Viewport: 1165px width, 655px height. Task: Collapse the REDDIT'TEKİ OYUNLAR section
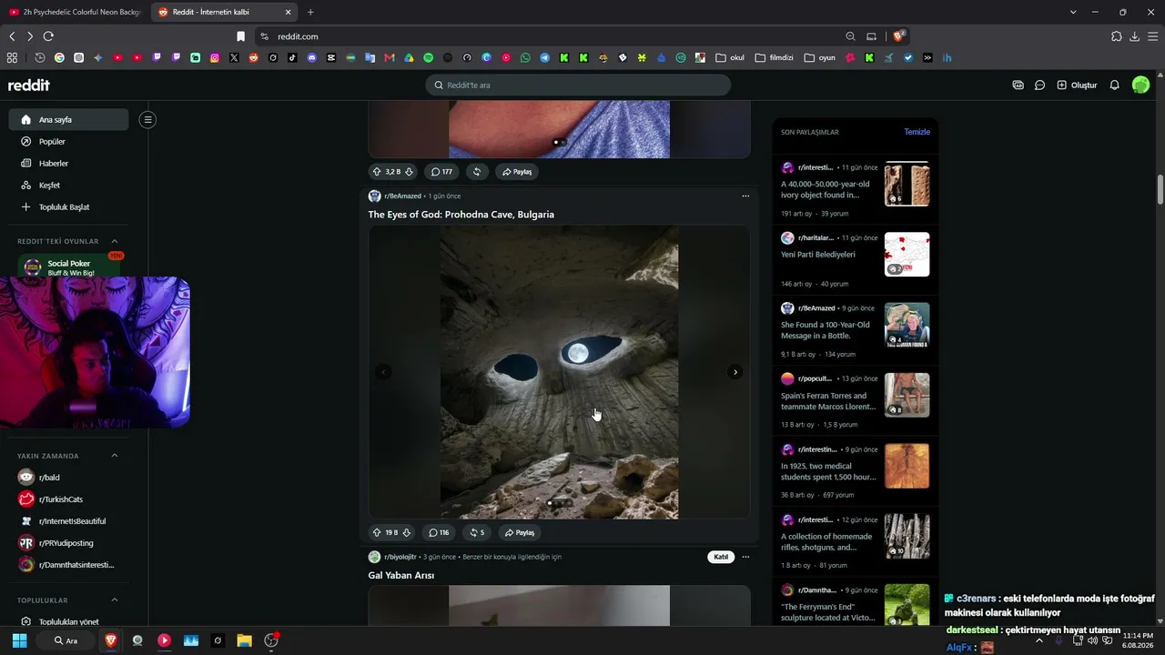coord(115,241)
